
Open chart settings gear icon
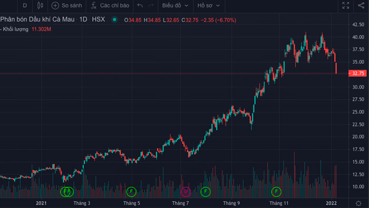tap(358, 203)
